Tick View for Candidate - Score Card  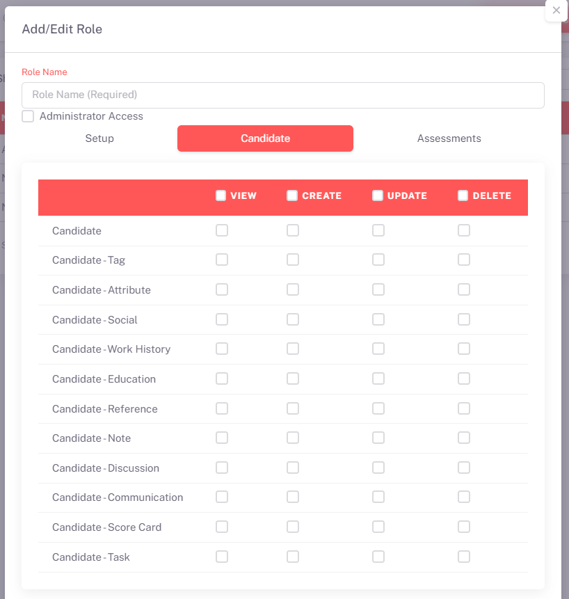click(x=222, y=527)
